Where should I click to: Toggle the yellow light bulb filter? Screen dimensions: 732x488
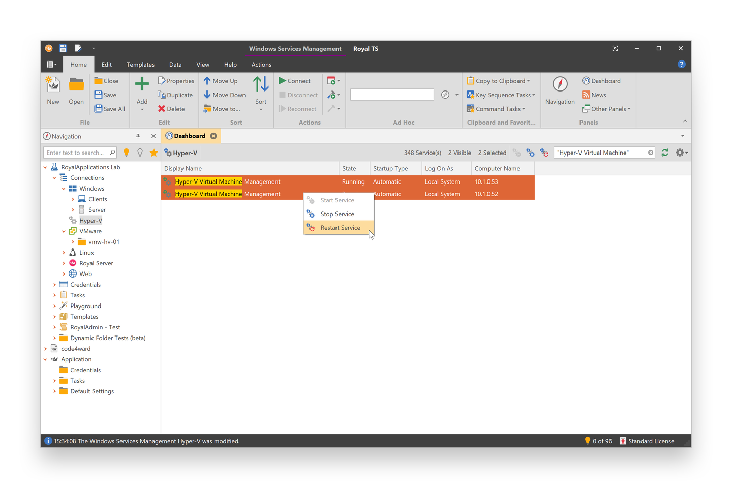coord(126,152)
